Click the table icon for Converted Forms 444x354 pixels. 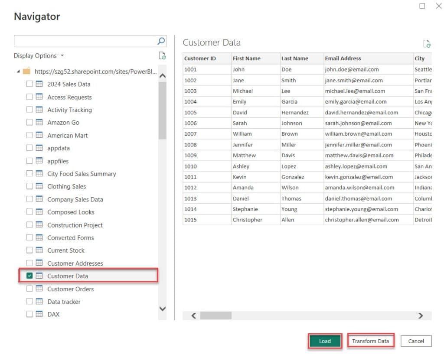pyautogui.click(x=39, y=237)
